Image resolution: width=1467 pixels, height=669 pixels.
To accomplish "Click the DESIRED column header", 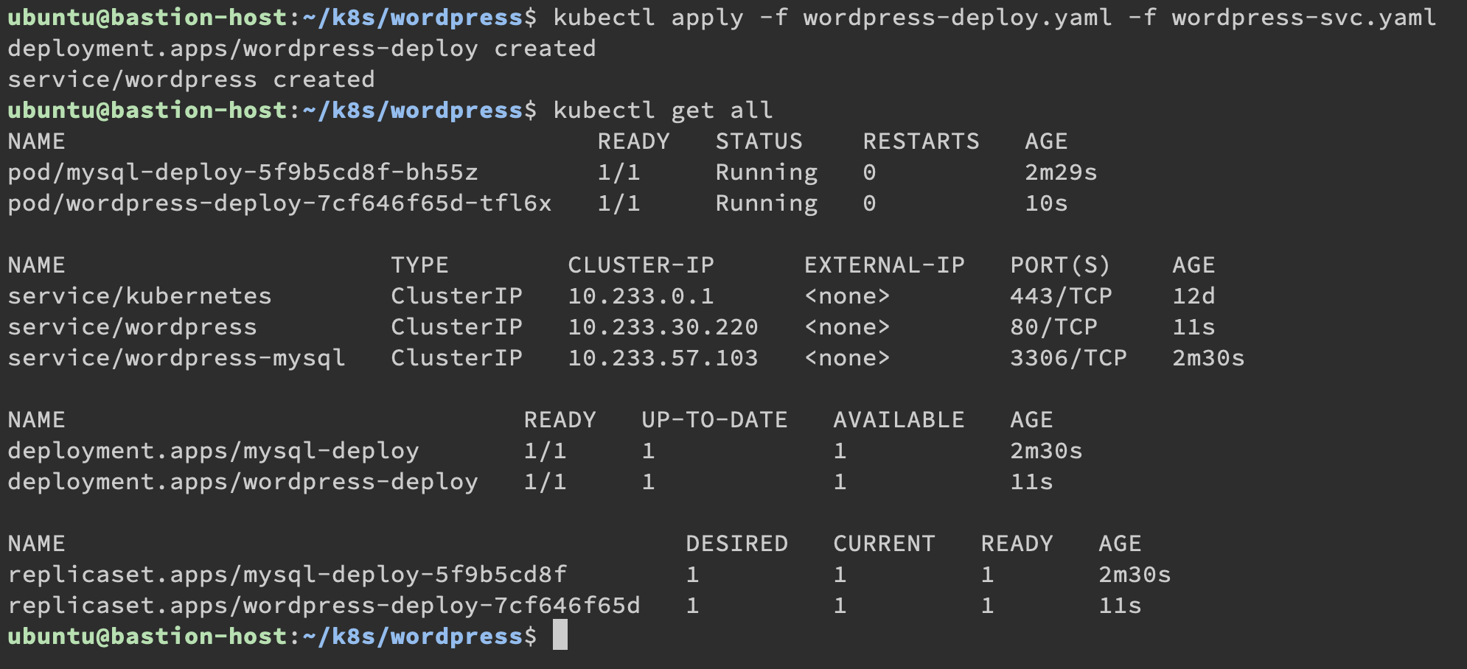I will point(736,544).
